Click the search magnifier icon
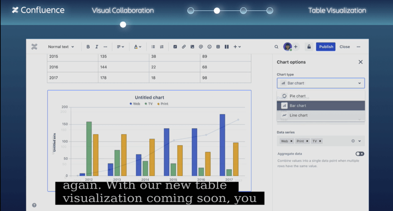 pyautogui.click(x=276, y=47)
